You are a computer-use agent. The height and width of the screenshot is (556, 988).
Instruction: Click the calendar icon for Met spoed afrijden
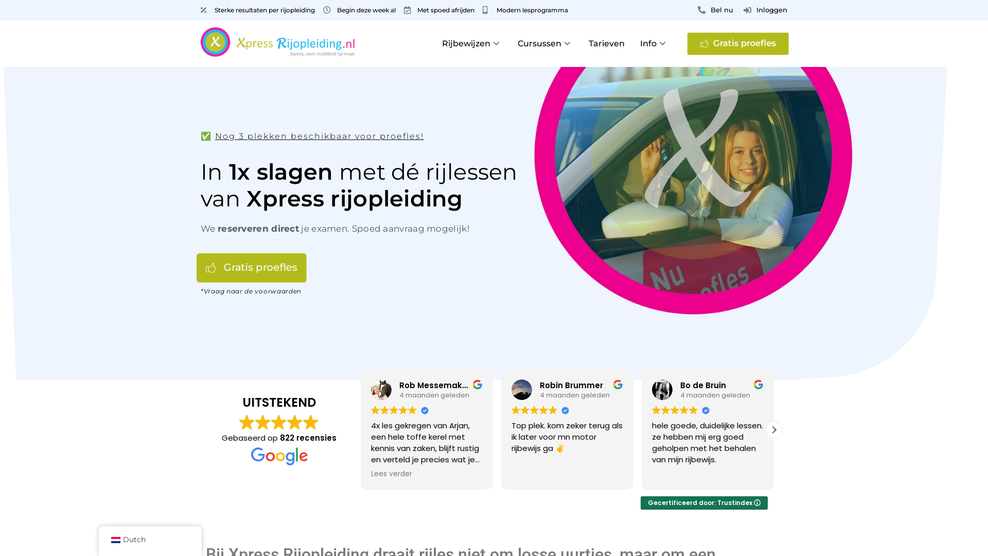pos(408,10)
